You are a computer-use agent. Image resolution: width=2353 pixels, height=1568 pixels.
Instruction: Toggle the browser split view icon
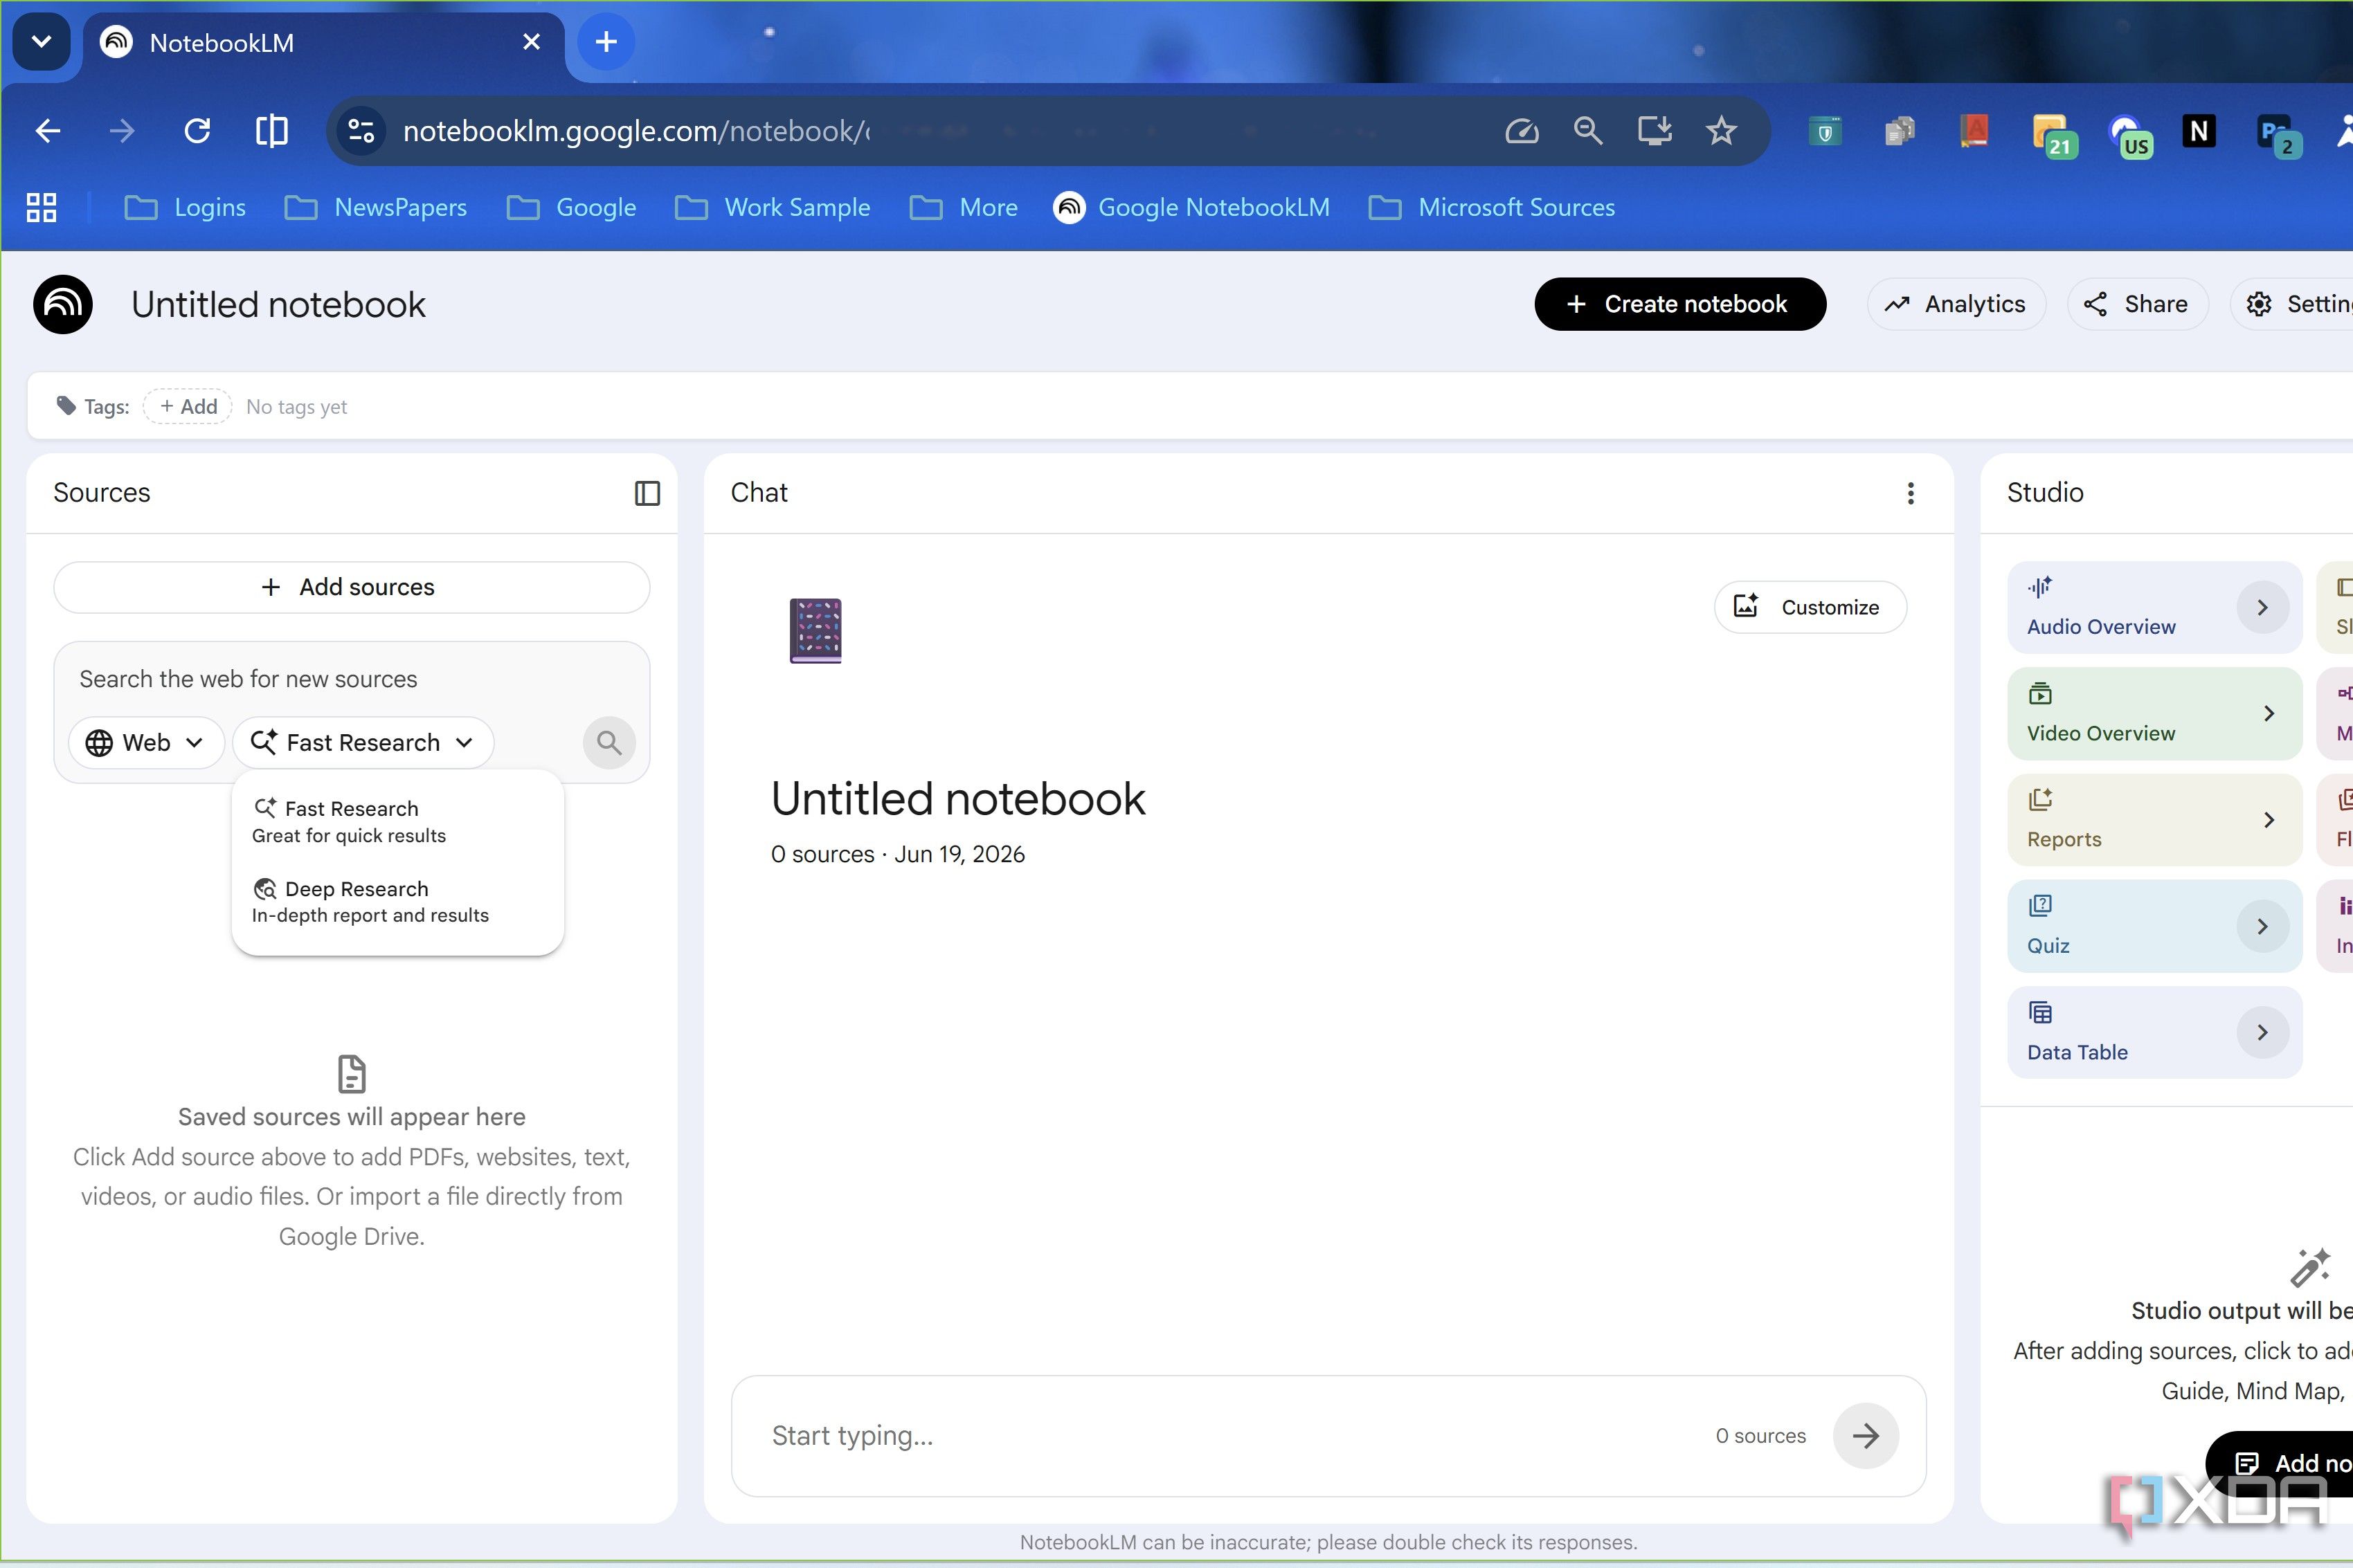click(271, 131)
